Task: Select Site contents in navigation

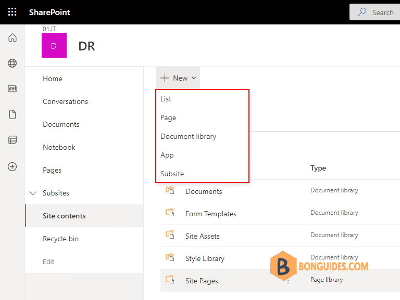Action: point(84,216)
